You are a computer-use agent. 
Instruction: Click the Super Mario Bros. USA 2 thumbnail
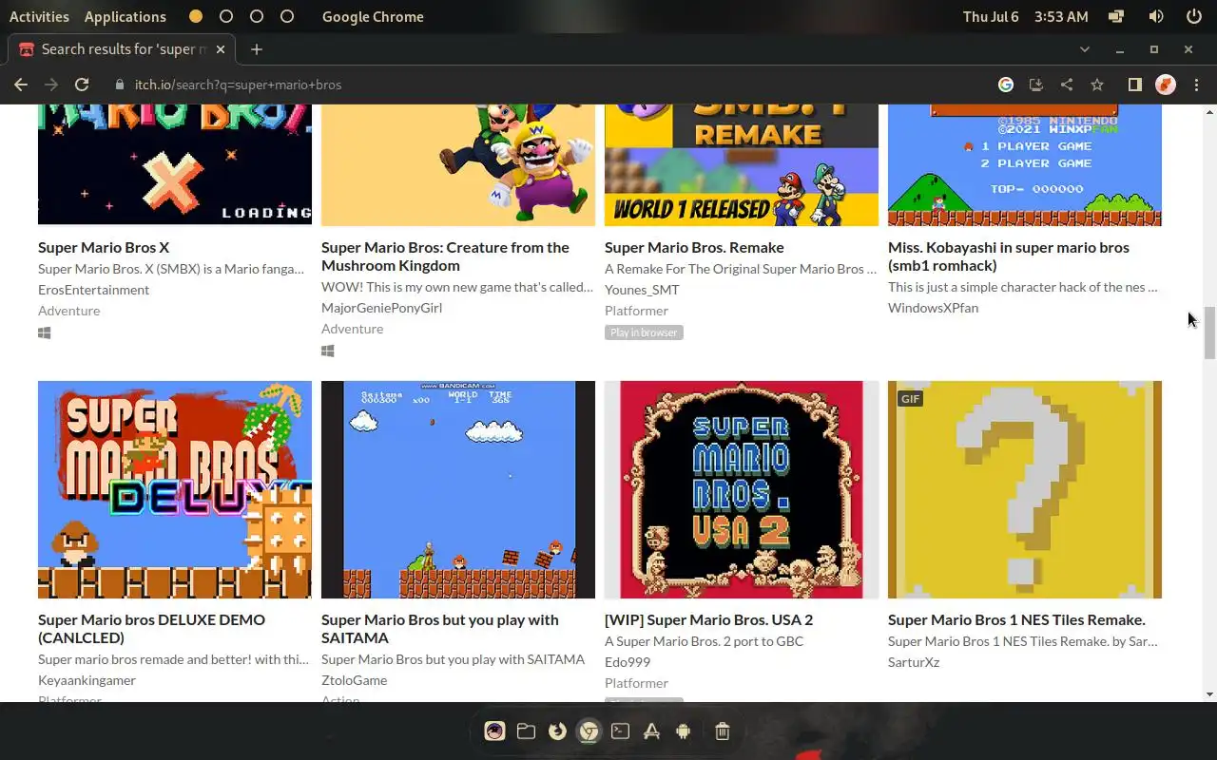742,489
